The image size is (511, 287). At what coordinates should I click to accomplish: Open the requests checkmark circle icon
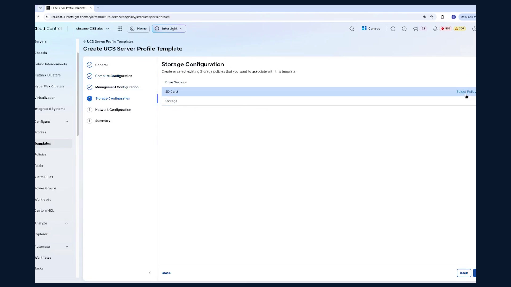pyautogui.click(x=404, y=29)
